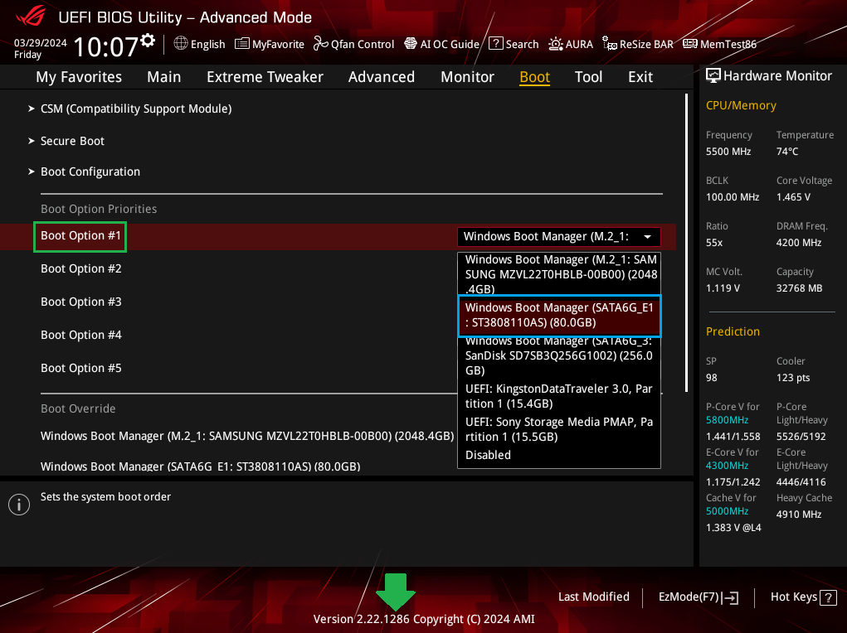This screenshot has width=847, height=633.
Task: Switch to the Advanced tab
Action: click(382, 76)
